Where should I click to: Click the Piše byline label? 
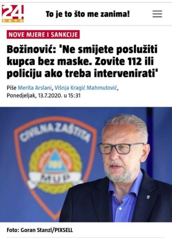[11, 88]
